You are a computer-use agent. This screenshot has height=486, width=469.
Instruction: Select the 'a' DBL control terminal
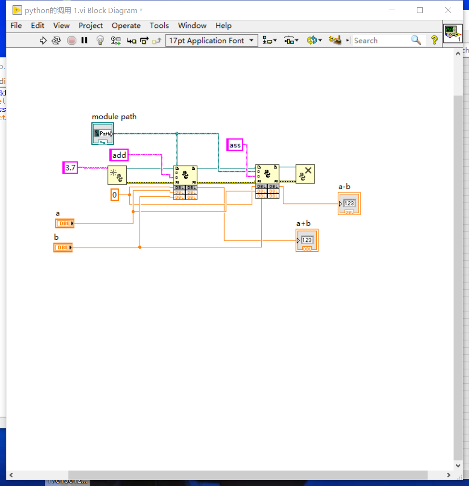pyautogui.click(x=65, y=224)
